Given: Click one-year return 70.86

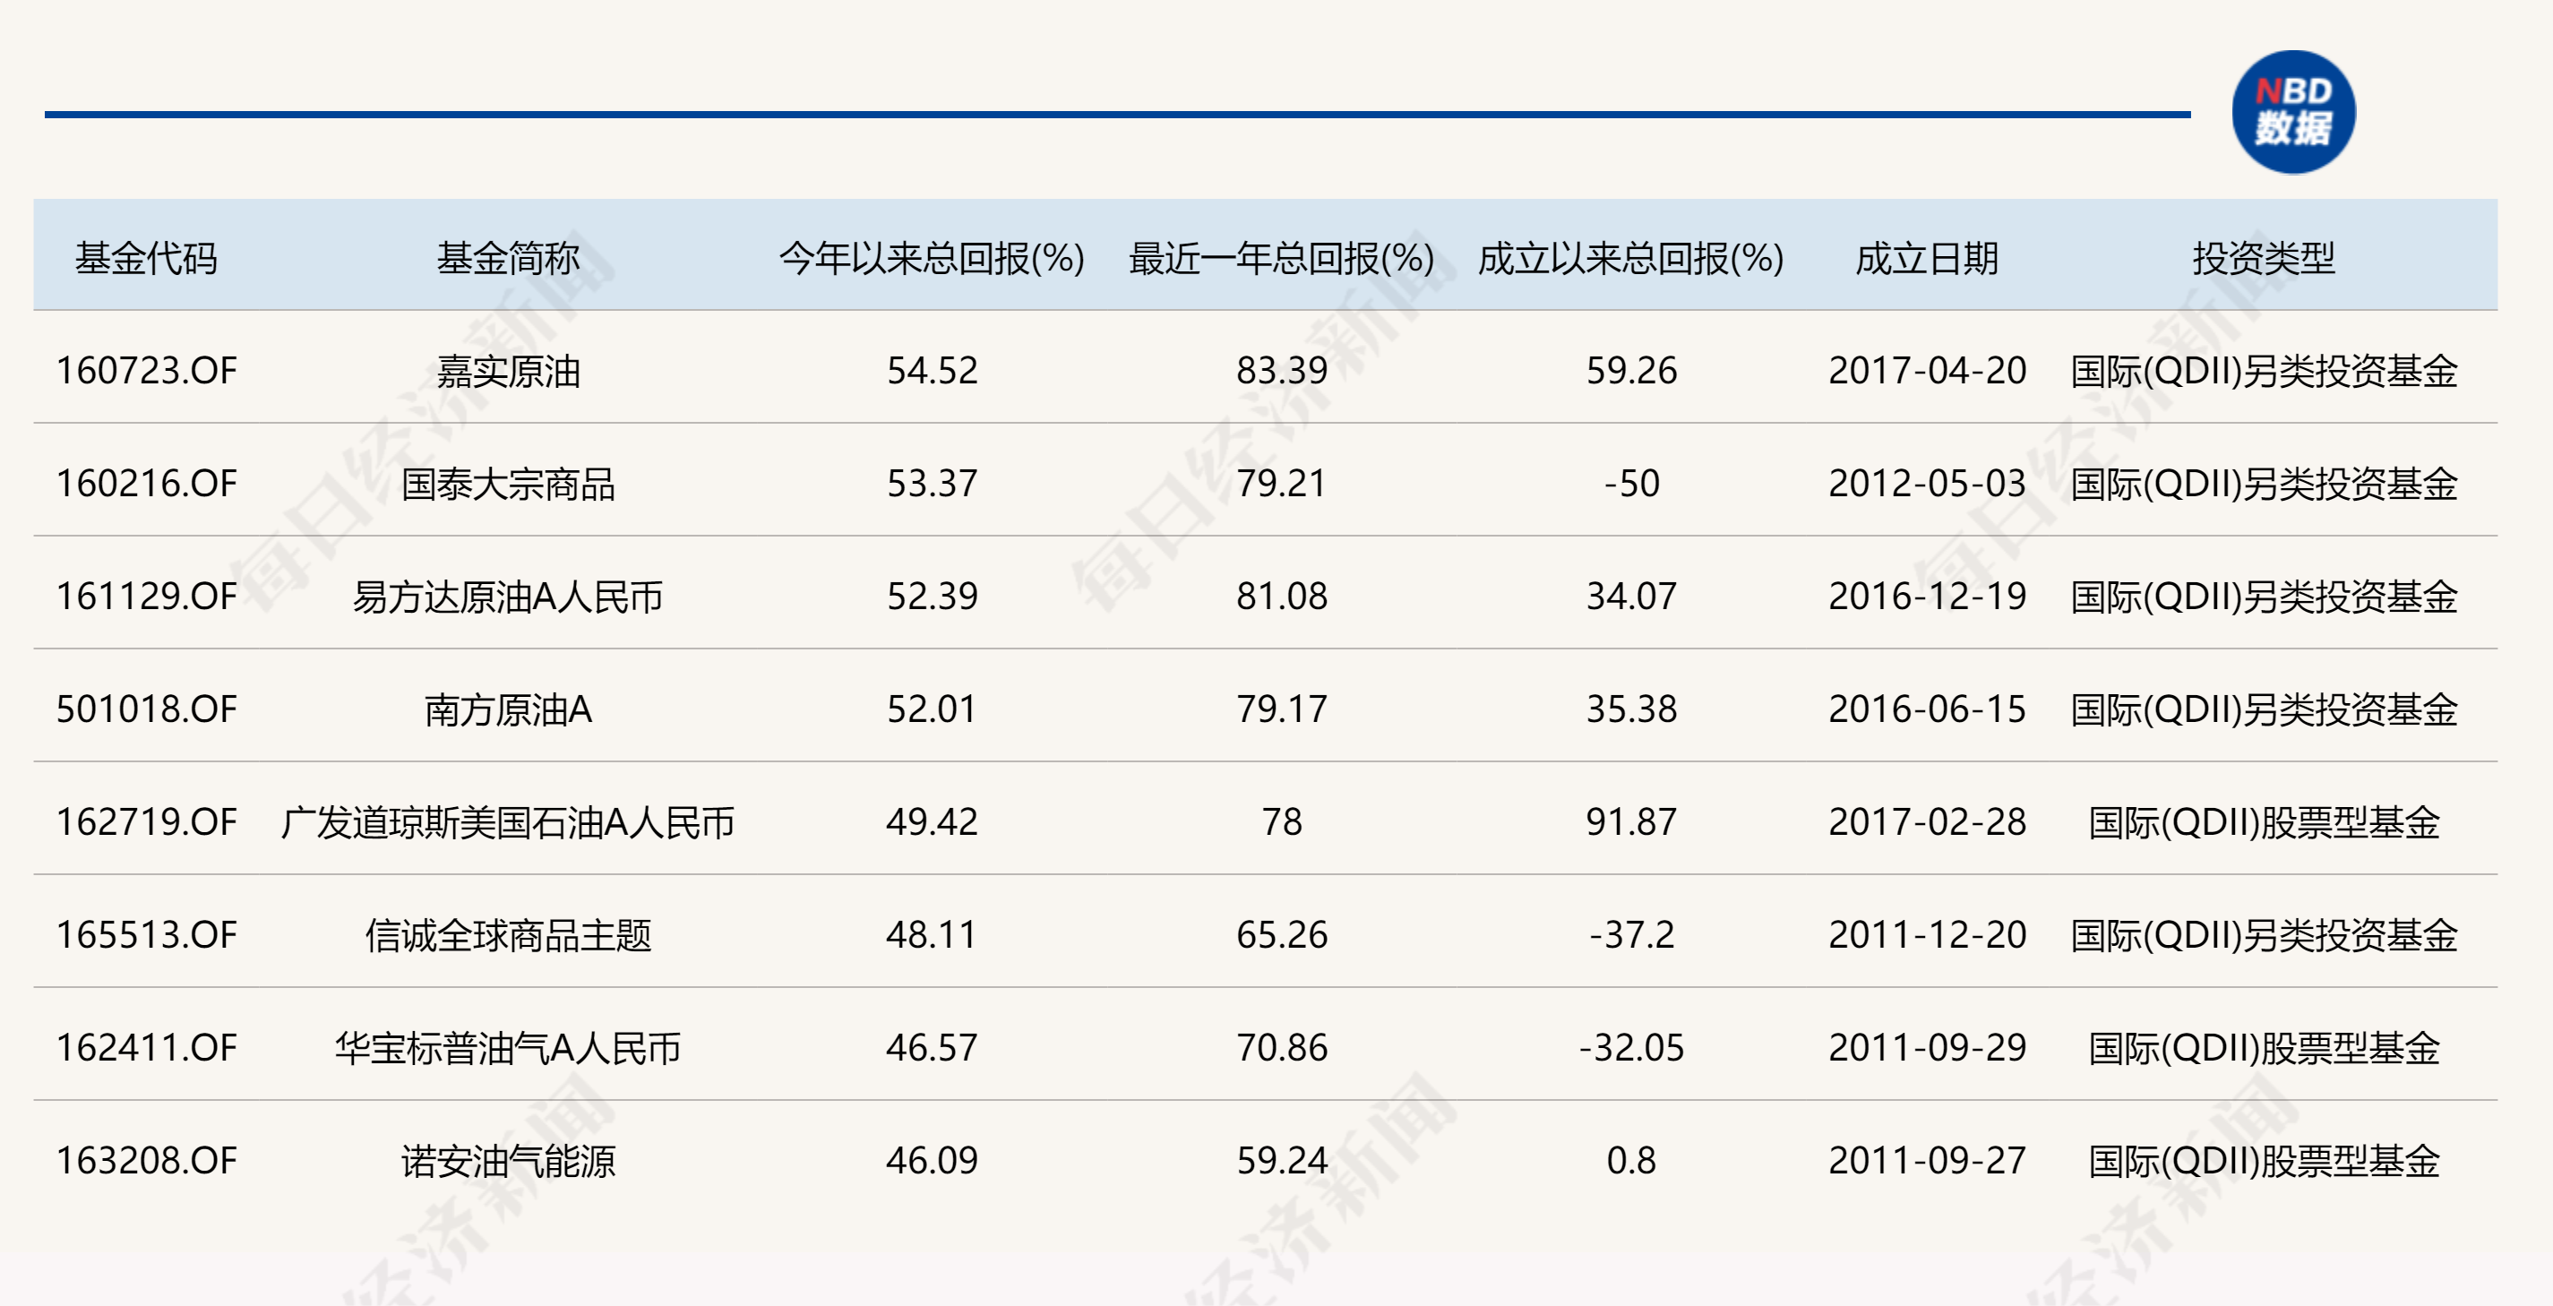Looking at the screenshot, I should 1282,1048.
